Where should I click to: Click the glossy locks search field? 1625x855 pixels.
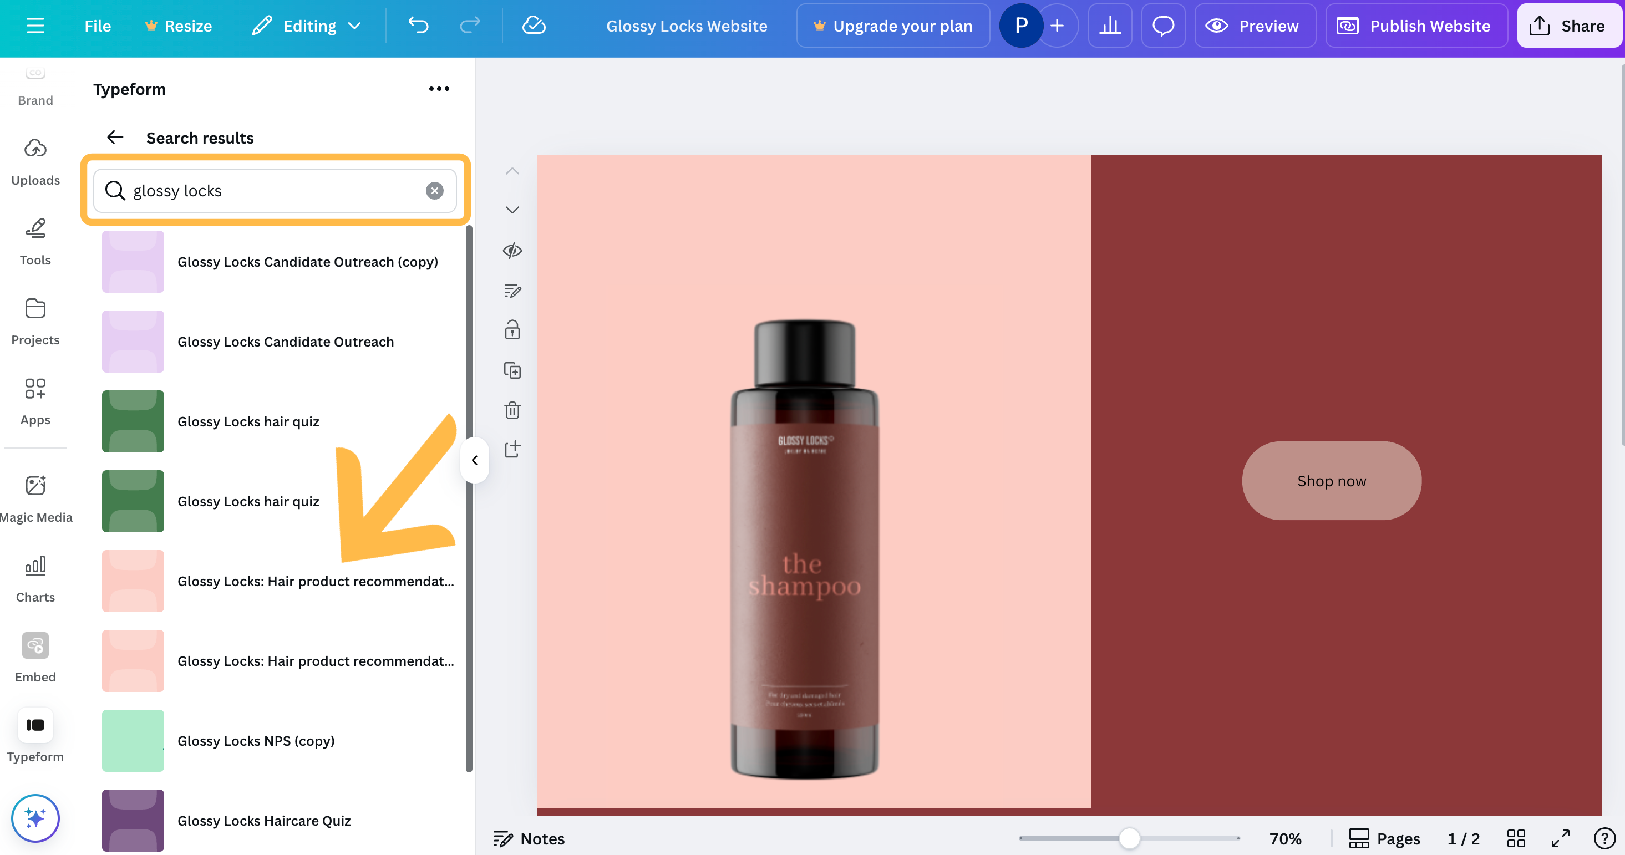(275, 190)
